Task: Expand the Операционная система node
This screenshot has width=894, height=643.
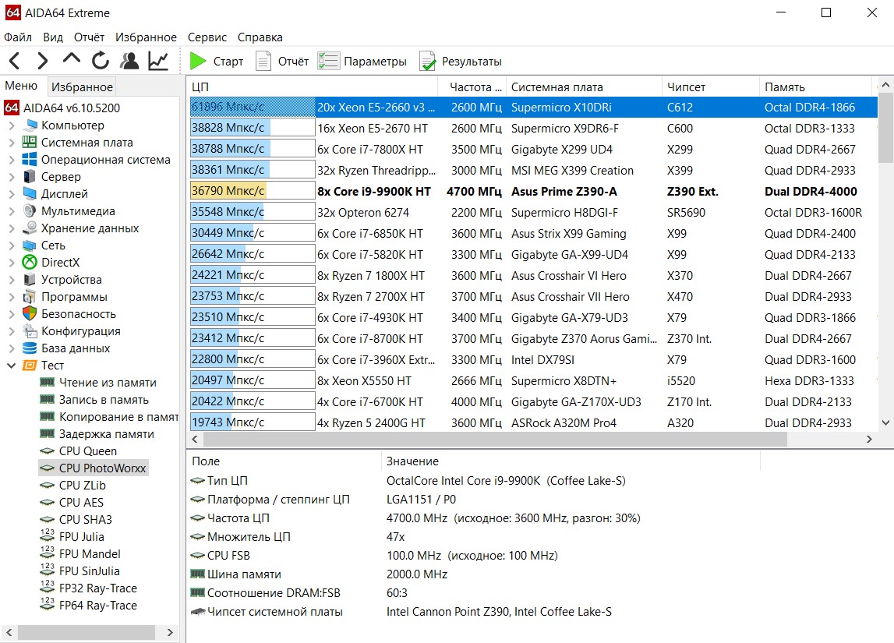Action: 12,160
